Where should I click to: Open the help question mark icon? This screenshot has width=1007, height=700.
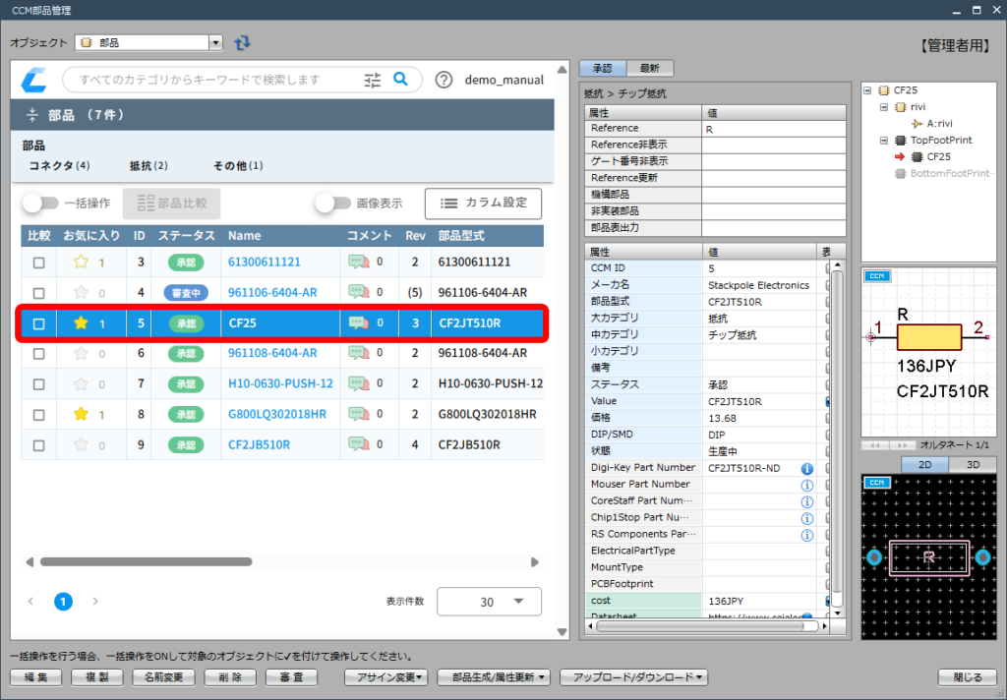[x=444, y=80]
